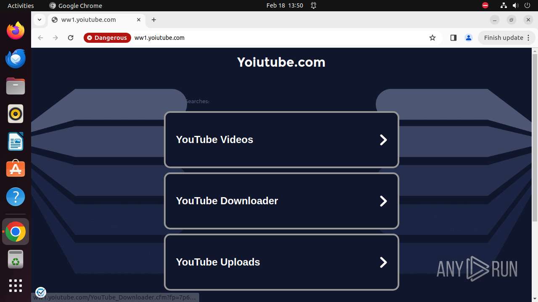
Task: Click the notification bell icon
Action: coord(314,5)
